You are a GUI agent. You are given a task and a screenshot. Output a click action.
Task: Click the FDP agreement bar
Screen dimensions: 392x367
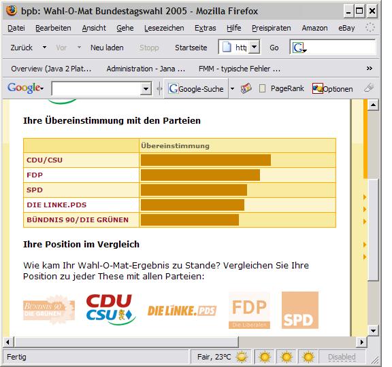[200, 175]
